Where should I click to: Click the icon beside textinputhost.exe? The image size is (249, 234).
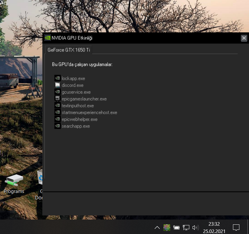coord(57,105)
